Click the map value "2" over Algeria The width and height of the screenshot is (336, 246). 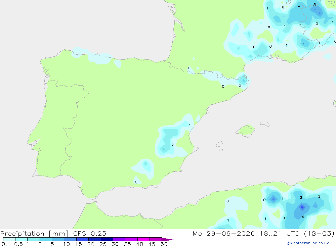coord(319,196)
